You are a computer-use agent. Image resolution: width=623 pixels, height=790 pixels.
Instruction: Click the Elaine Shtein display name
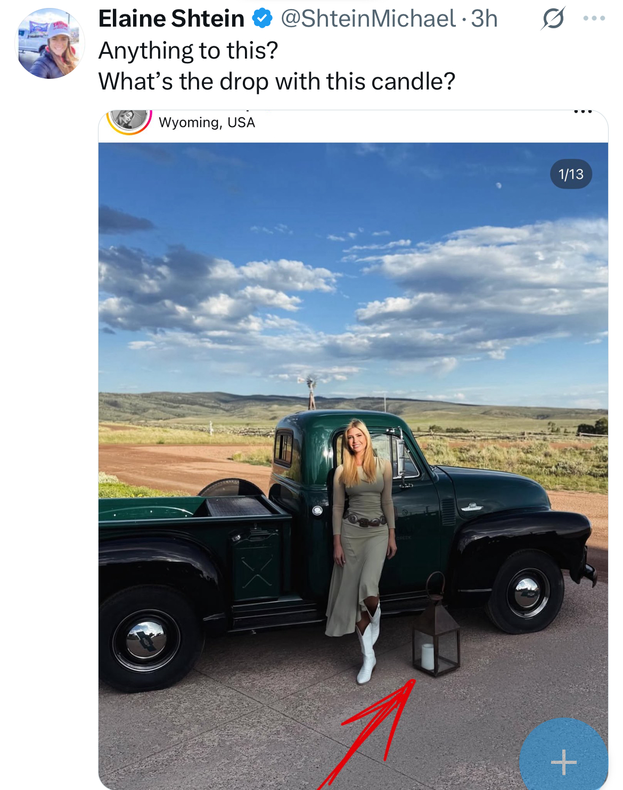(x=171, y=19)
